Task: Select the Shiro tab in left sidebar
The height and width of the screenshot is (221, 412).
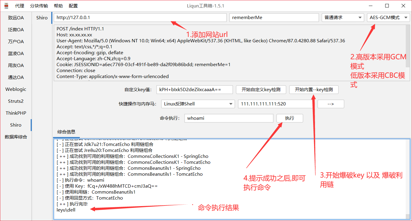Action: (x=16, y=125)
